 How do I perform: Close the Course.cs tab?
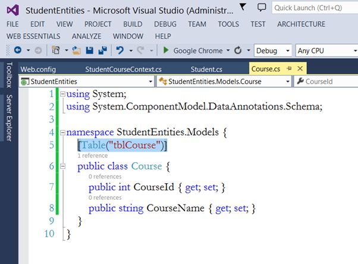click(300, 68)
